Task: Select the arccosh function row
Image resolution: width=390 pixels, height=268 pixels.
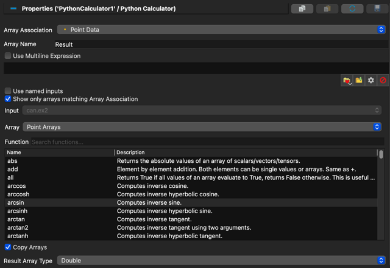Action: coord(191,194)
